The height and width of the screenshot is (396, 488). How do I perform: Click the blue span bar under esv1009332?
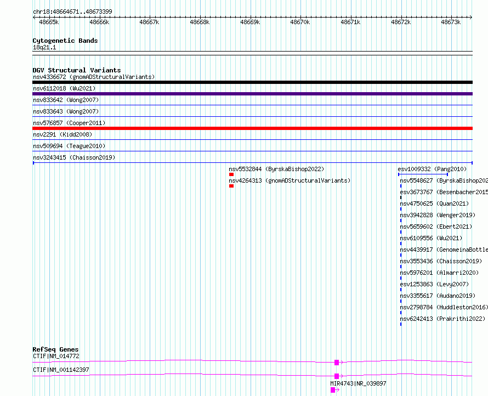point(423,174)
